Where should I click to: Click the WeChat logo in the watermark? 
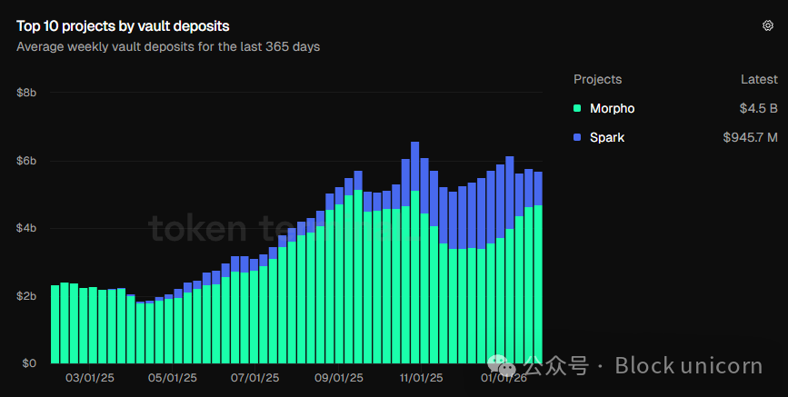[x=503, y=366]
